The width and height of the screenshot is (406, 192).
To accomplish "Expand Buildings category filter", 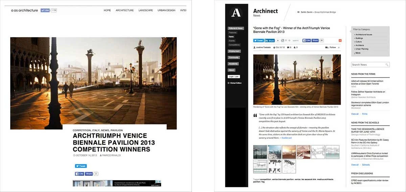I will pos(358,38).
